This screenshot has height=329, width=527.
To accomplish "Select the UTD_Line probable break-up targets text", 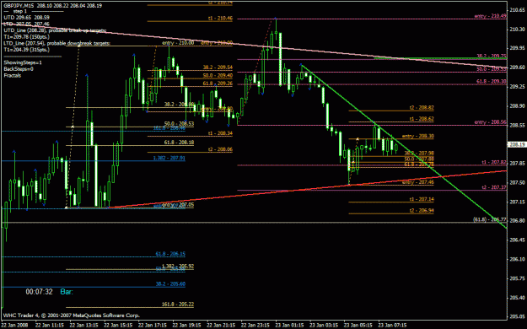I will (55, 30).
